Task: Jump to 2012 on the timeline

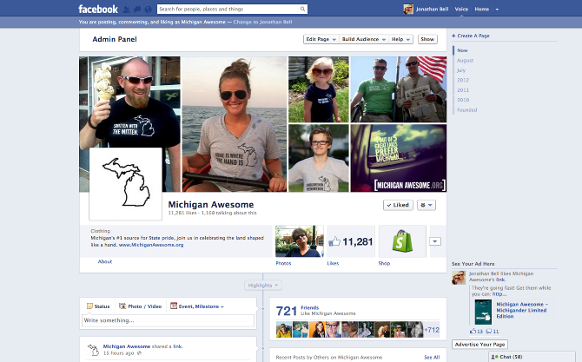Action: tap(462, 79)
